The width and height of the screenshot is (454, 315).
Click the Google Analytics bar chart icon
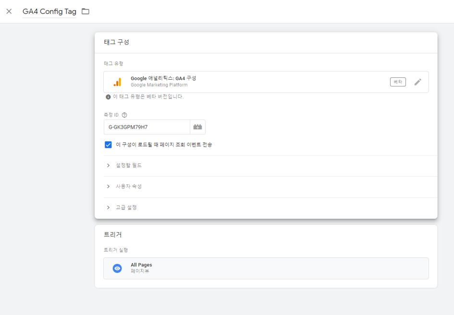117,82
